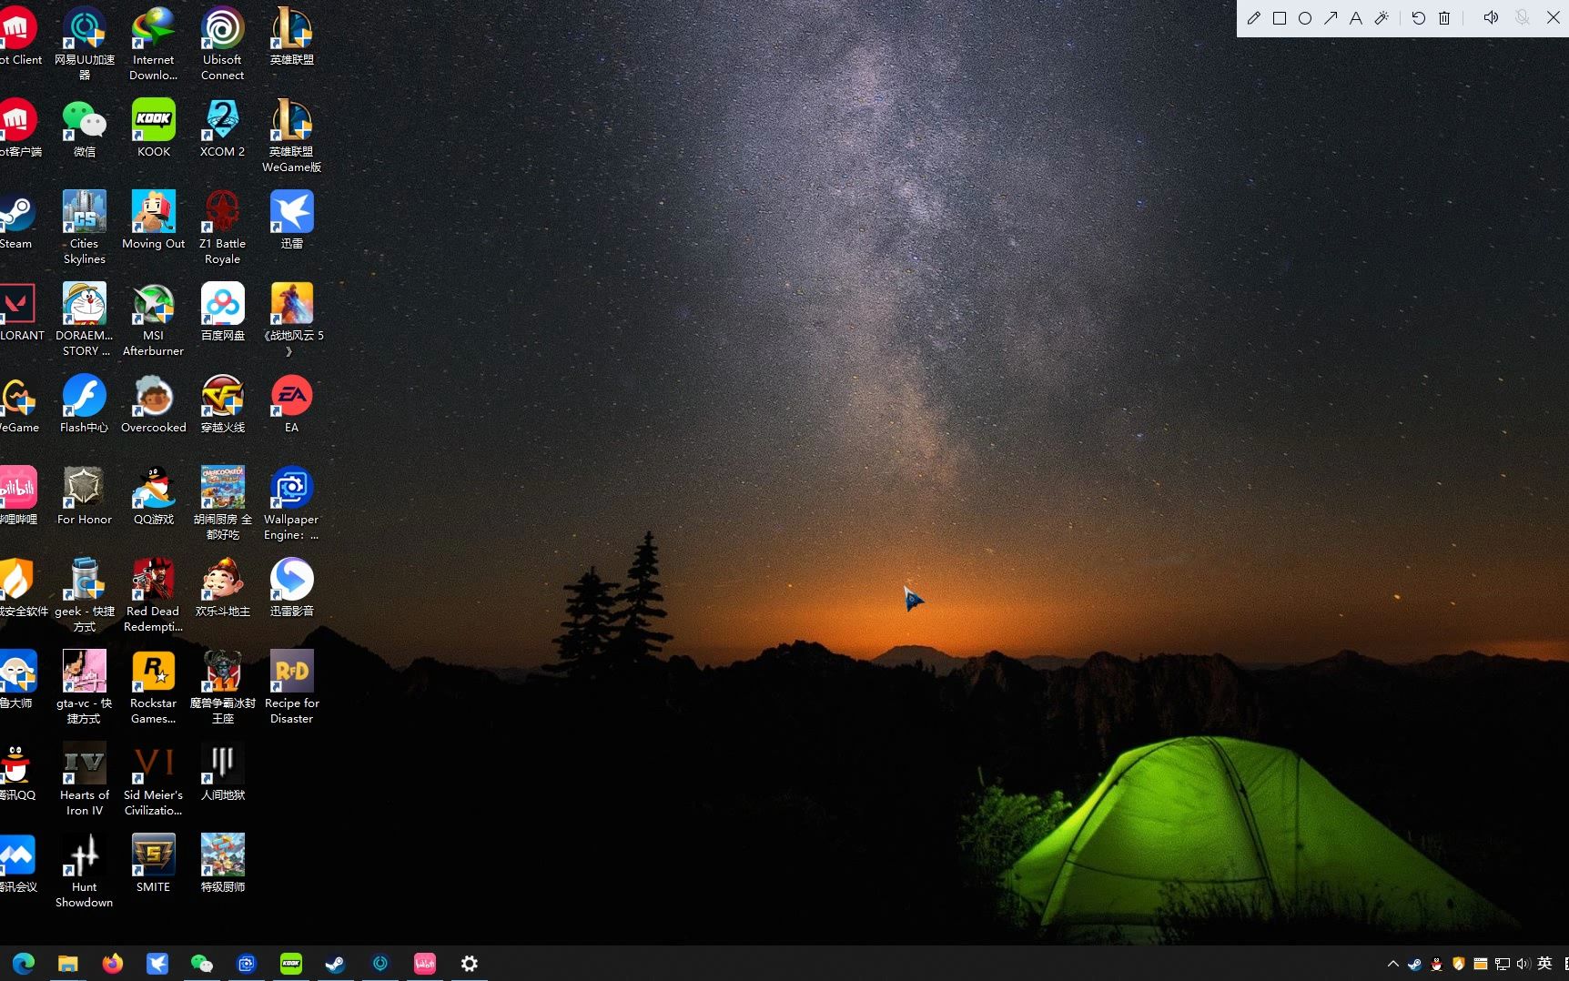The image size is (1569, 981).
Task: Launch the Overcooked desktop shortcut
Action: click(154, 404)
